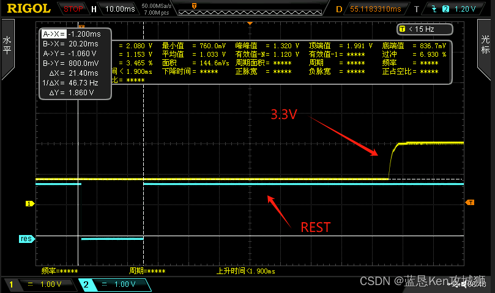Click the 过冲 6.930 % measurement
The height and width of the screenshot is (293, 495).
[414, 54]
